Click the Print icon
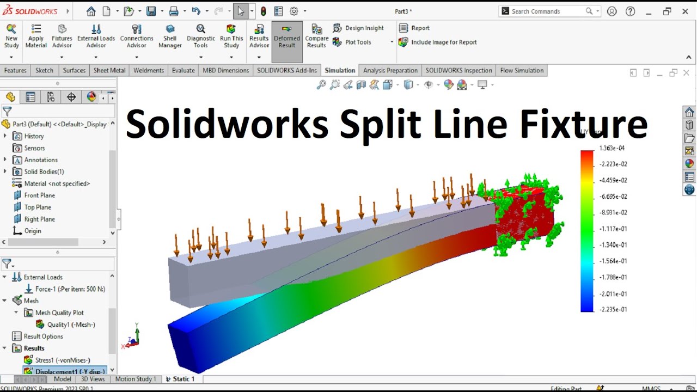The image size is (697, 392). (x=174, y=11)
